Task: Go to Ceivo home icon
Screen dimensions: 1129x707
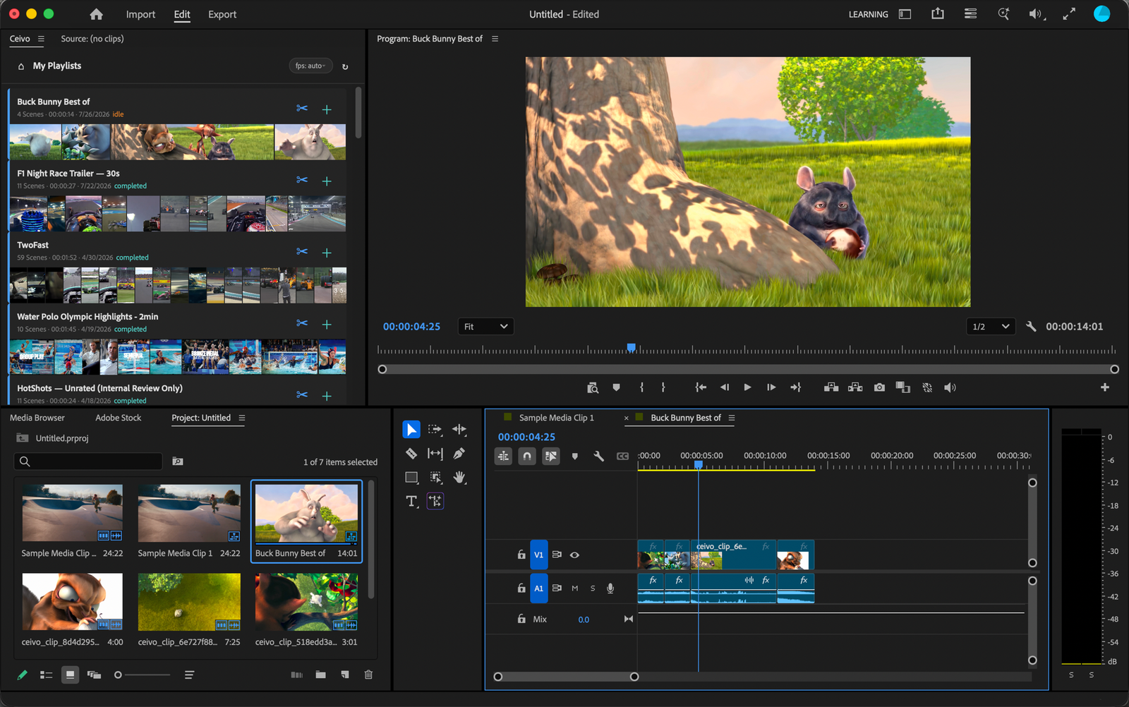Action: tap(21, 66)
